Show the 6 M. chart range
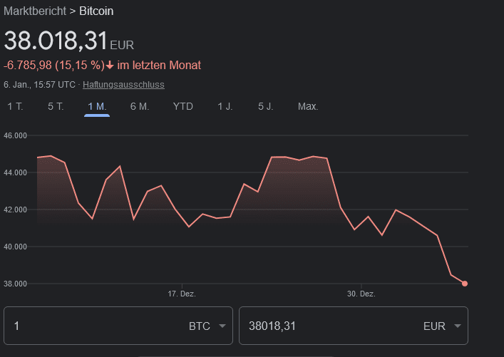The height and width of the screenshot is (357, 504). pyautogui.click(x=139, y=107)
